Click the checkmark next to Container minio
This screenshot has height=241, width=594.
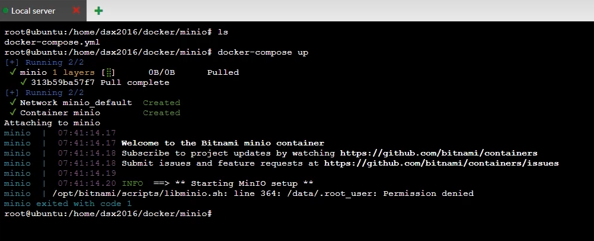[13, 113]
